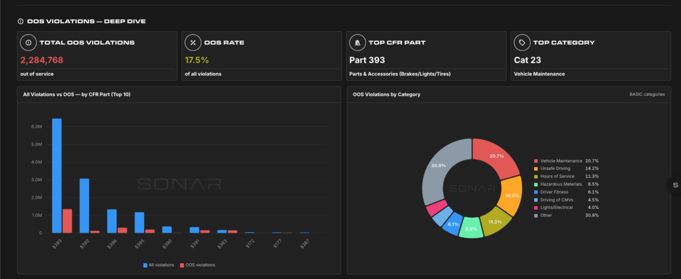Click the light blue Driving of CMVs donut segment
Image resolution: width=681 pixels, height=279 pixels.
[442, 217]
